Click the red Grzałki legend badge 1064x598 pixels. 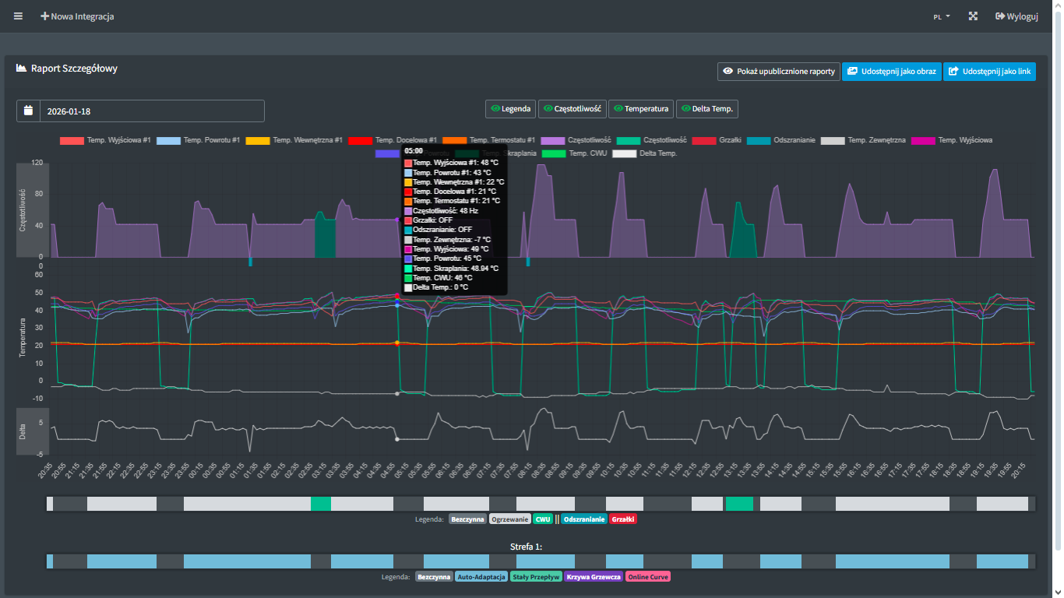[622, 519]
